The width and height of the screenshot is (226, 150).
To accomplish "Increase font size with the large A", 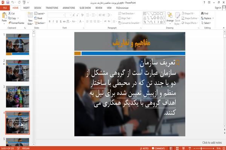I will pos(74,15).
